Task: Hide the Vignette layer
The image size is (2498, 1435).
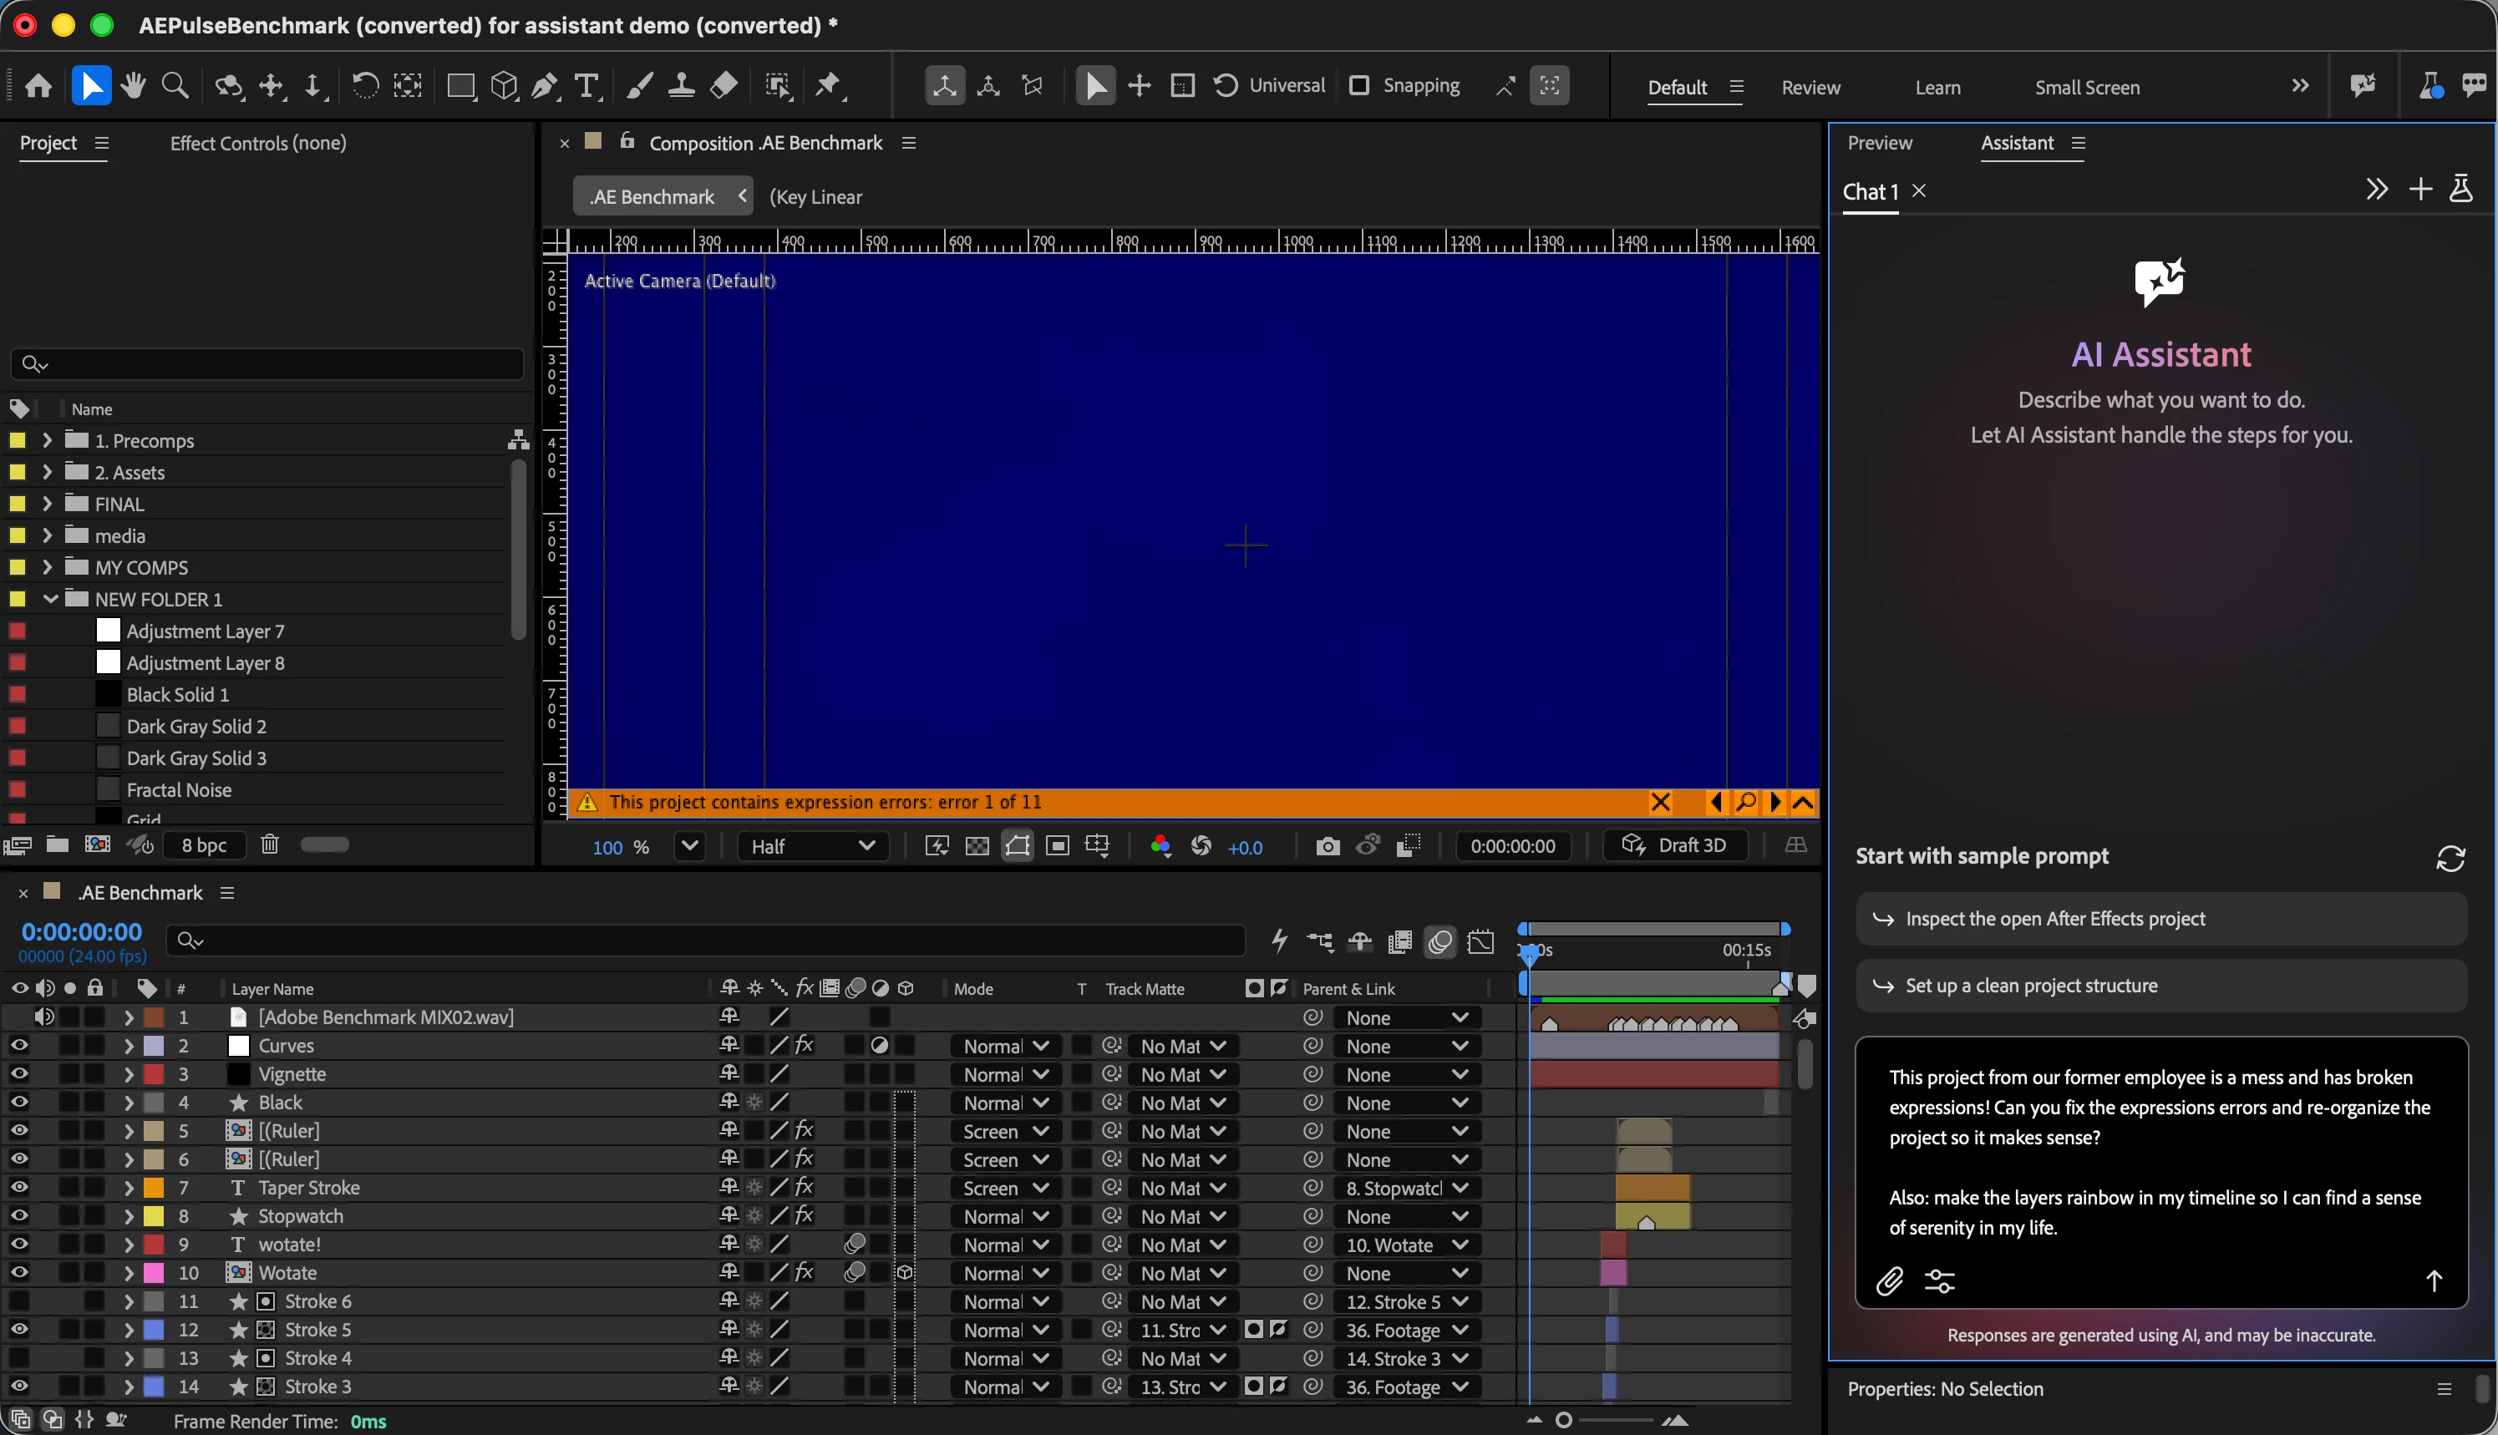Action: coord(18,1074)
